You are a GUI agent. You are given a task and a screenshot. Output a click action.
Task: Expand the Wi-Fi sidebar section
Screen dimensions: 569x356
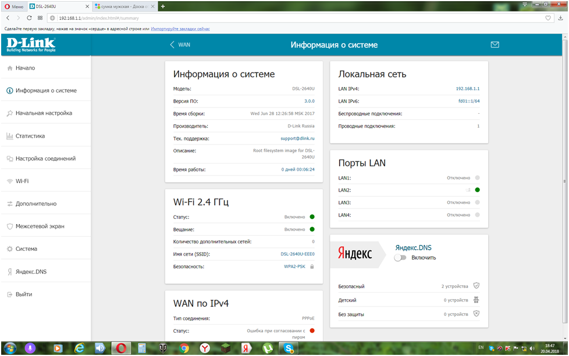point(22,181)
